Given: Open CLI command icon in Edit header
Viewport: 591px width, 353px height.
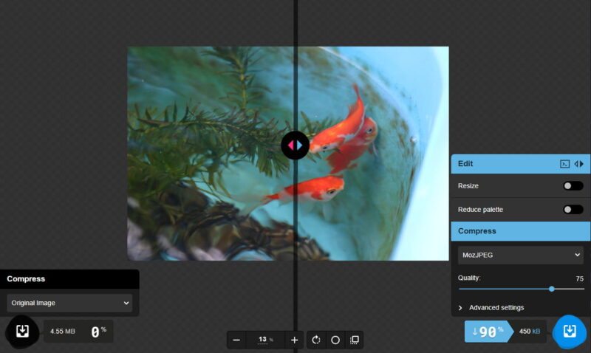Looking at the screenshot, I should point(564,164).
